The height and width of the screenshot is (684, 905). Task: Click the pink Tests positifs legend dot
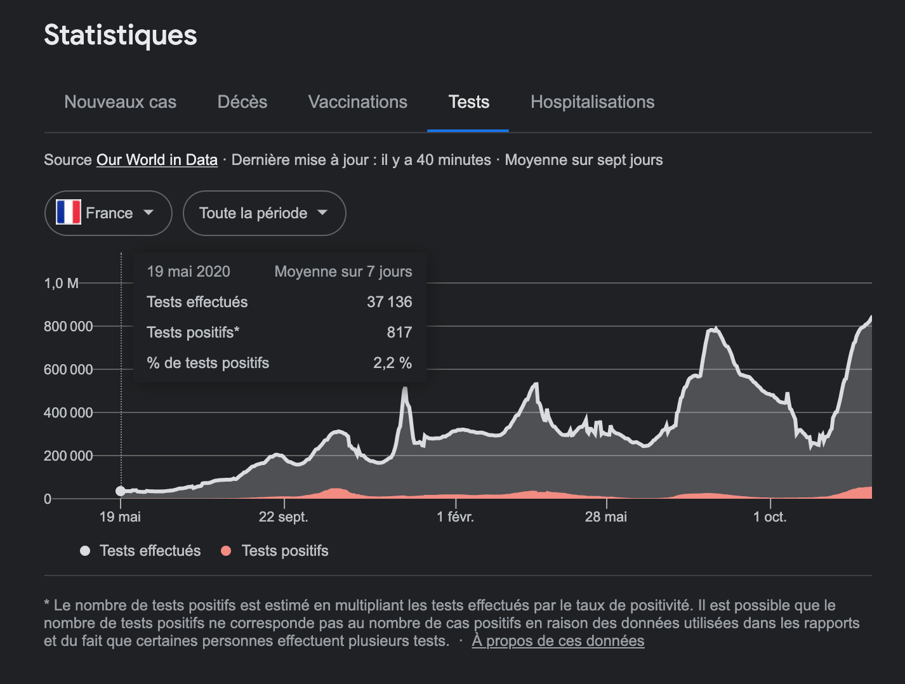pos(226,551)
